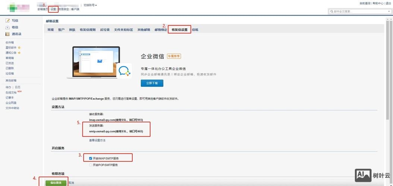Open the 账户 settings tab
Screen dimensions: 393x186
click(61, 30)
